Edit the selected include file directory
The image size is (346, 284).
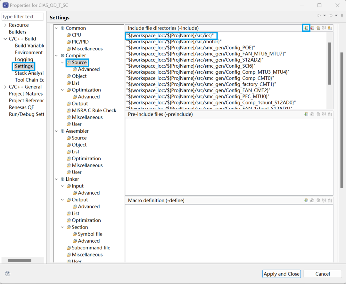[318, 28]
